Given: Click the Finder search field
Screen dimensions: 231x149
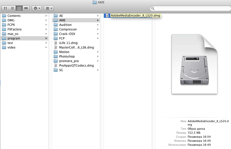Looking at the screenshot, I should (190, 8).
